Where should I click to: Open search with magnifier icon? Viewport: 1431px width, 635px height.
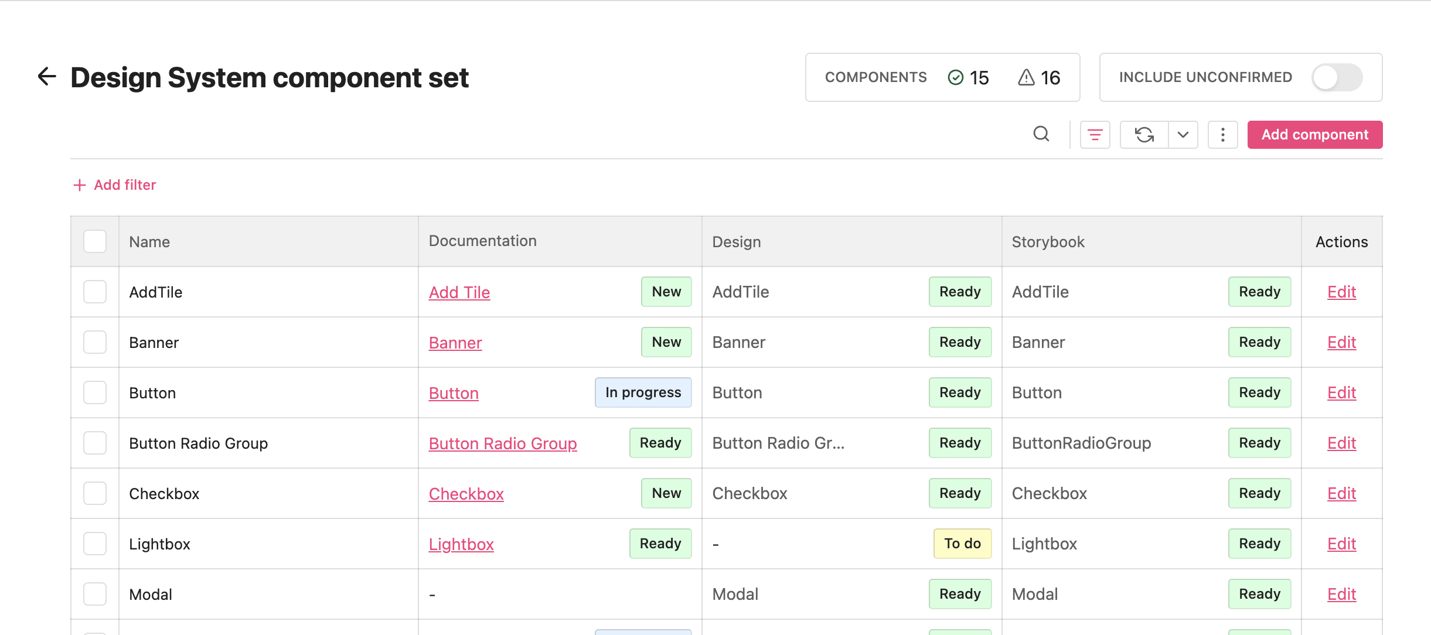(1041, 134)
